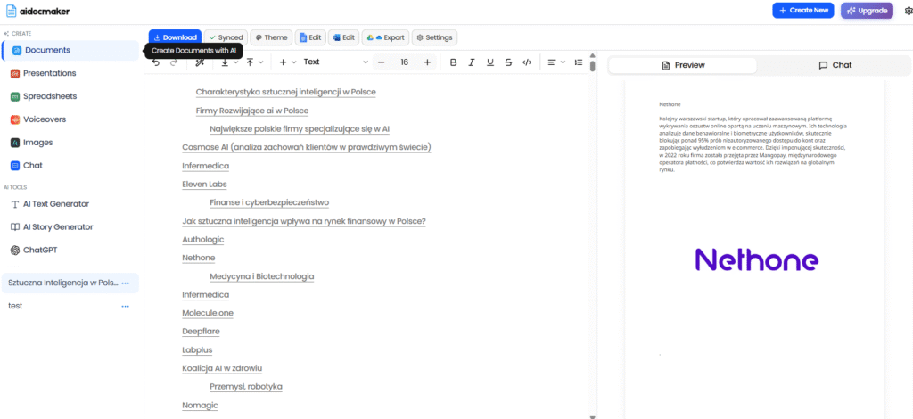The width and height of the screenshot is (913, 419).
Task: Click the insert-above arrow icon
Action: [251, 62]
